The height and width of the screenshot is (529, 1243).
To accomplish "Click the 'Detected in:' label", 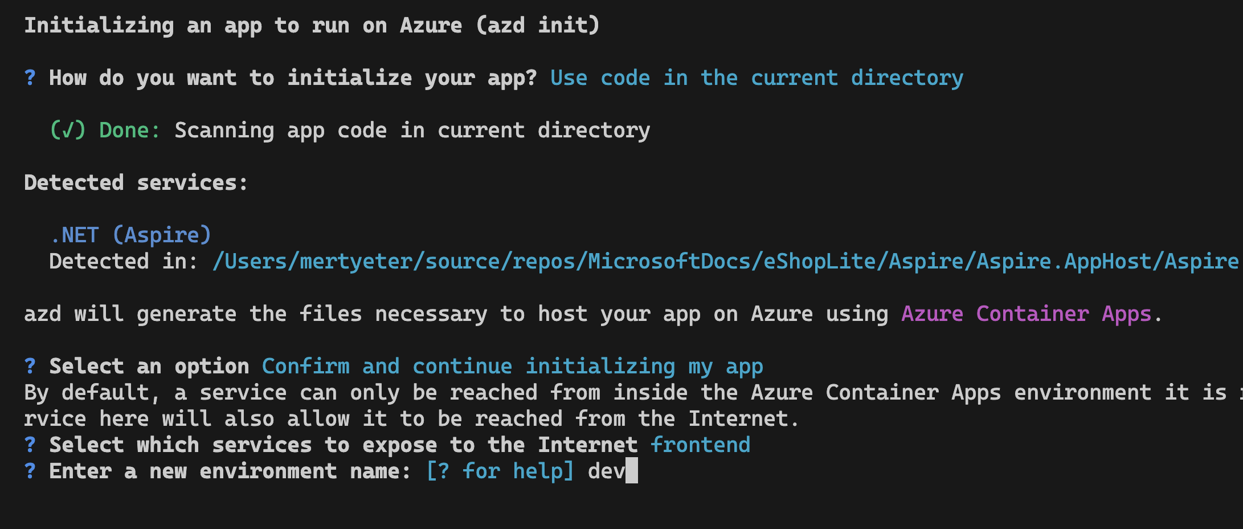I will pos(124,261).
